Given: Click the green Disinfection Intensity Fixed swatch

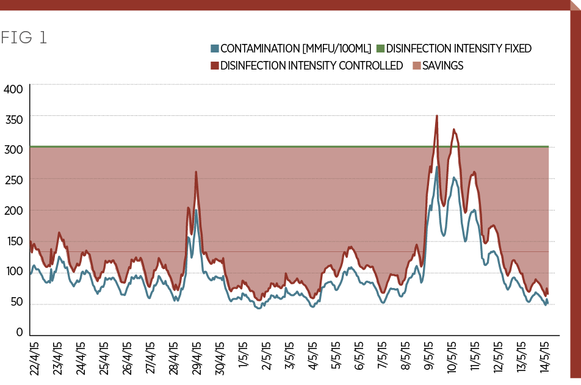Looking at the screenshot, I should point(380,49).
